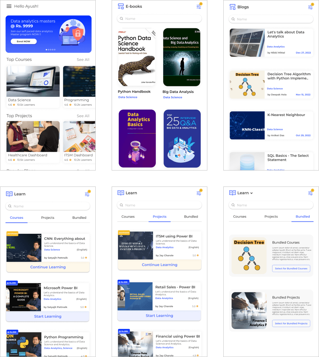Open the Healthcare Dashboard project card
319x357 pixels.
(x=33, y=142)
